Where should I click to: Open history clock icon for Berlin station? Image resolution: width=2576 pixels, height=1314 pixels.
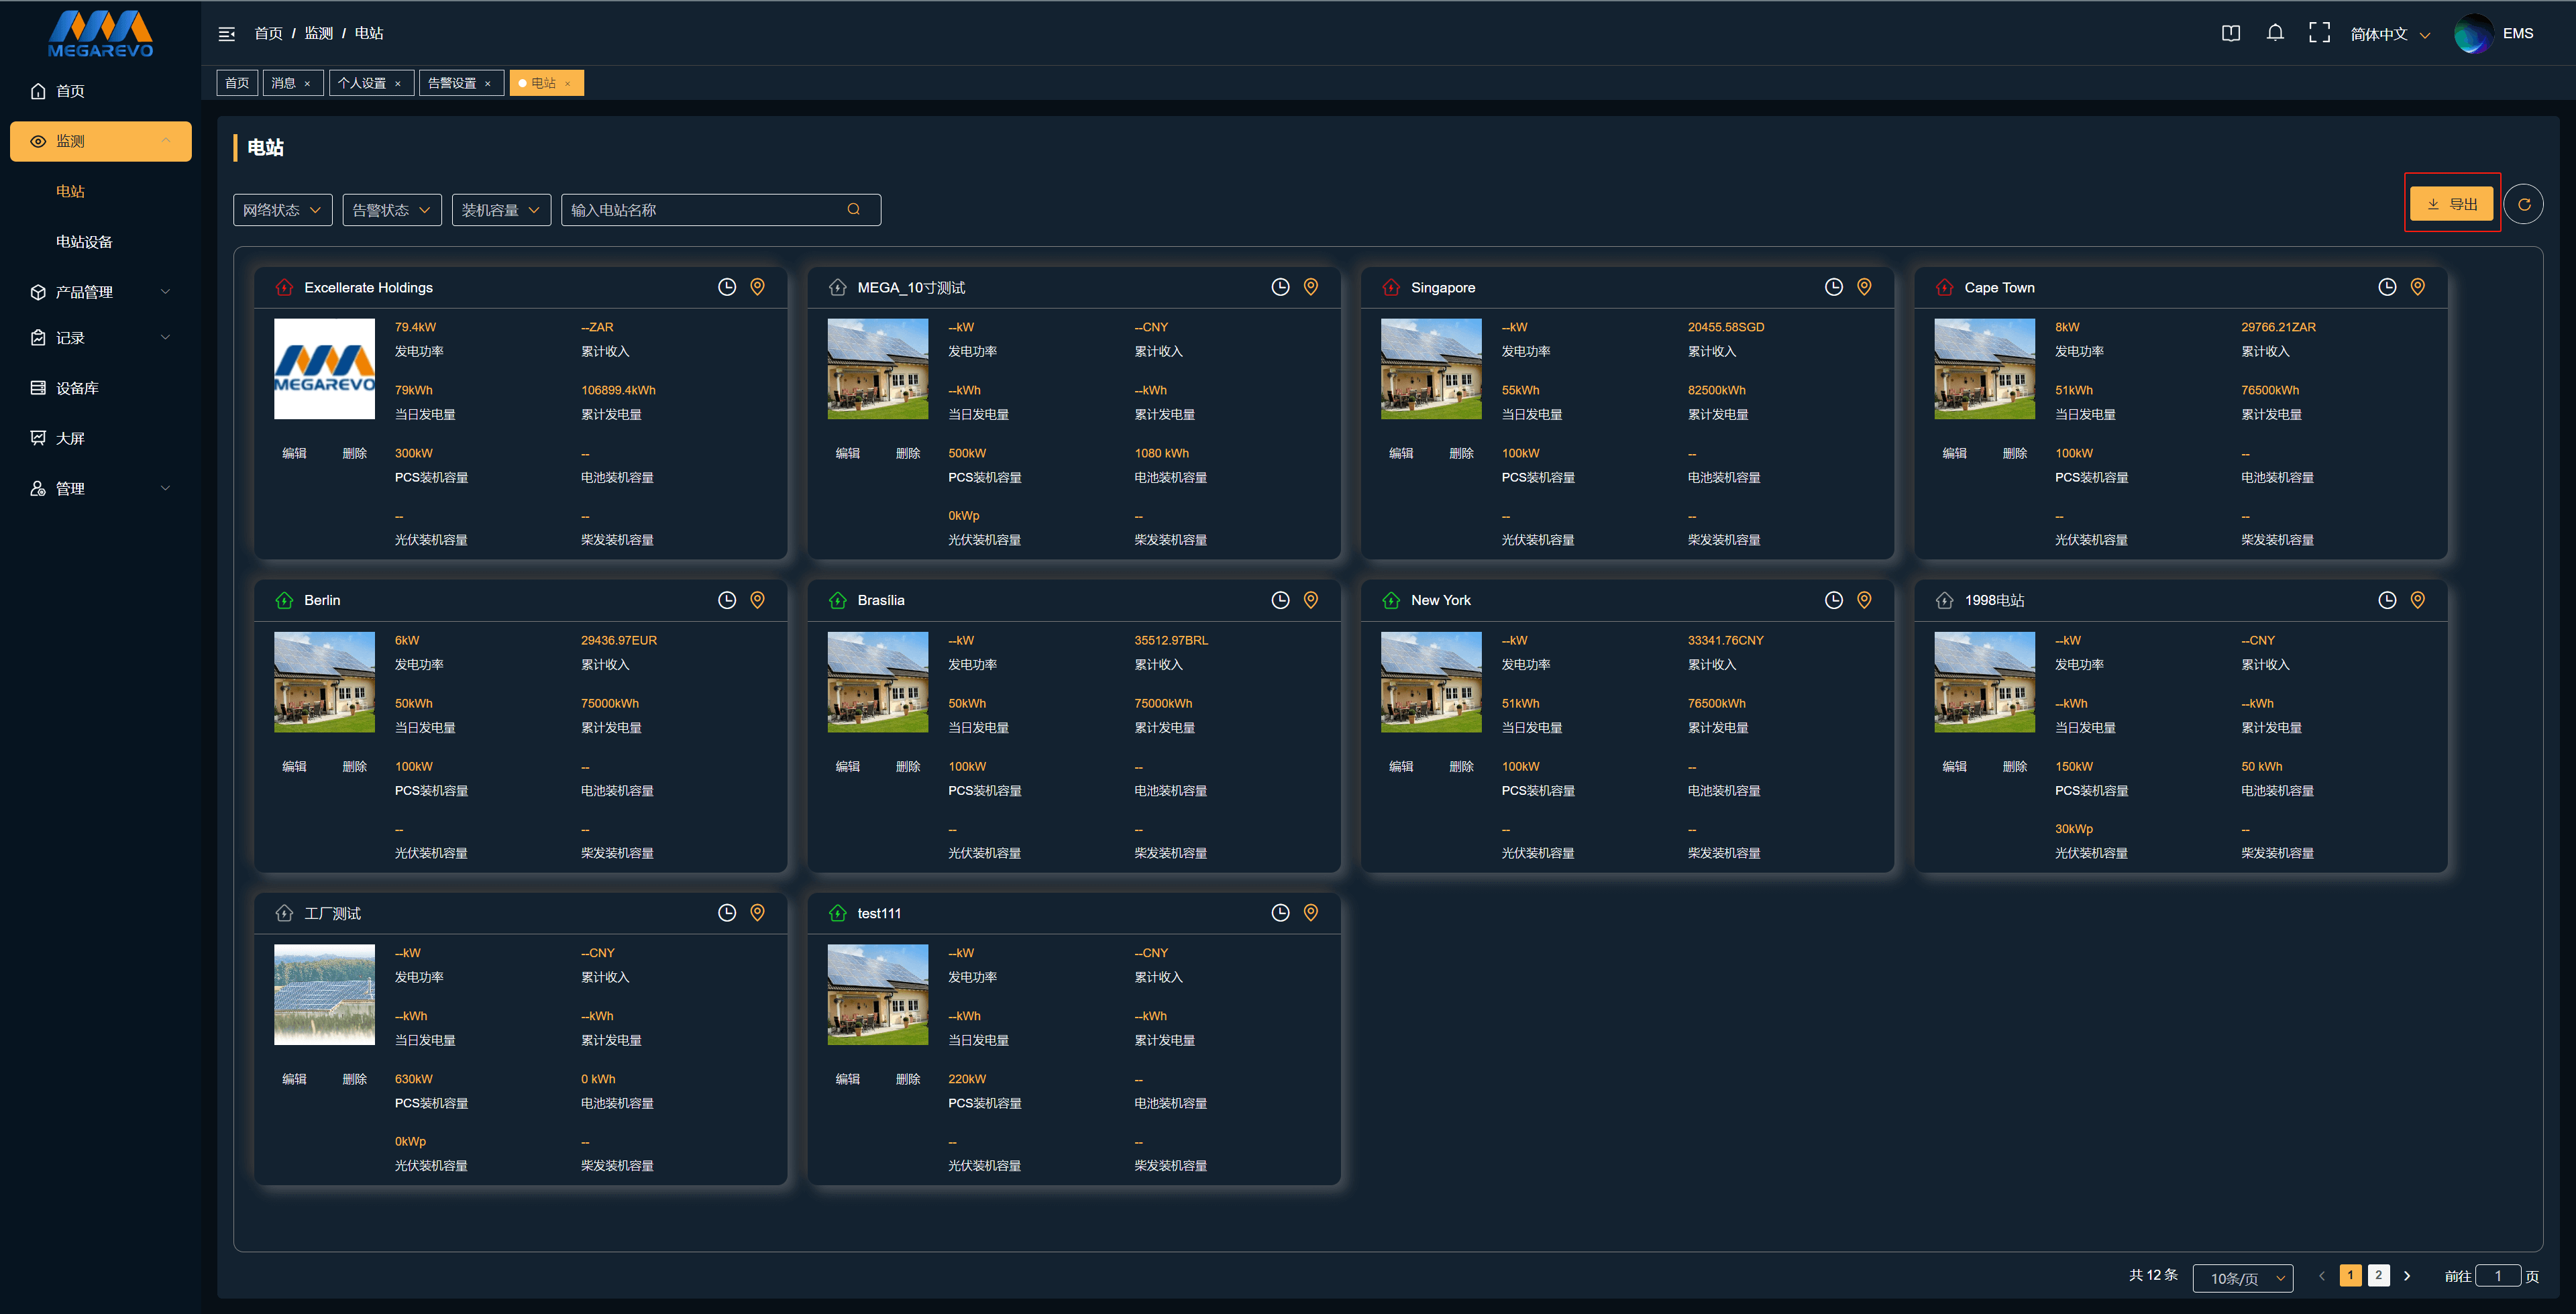pos(727,600)
